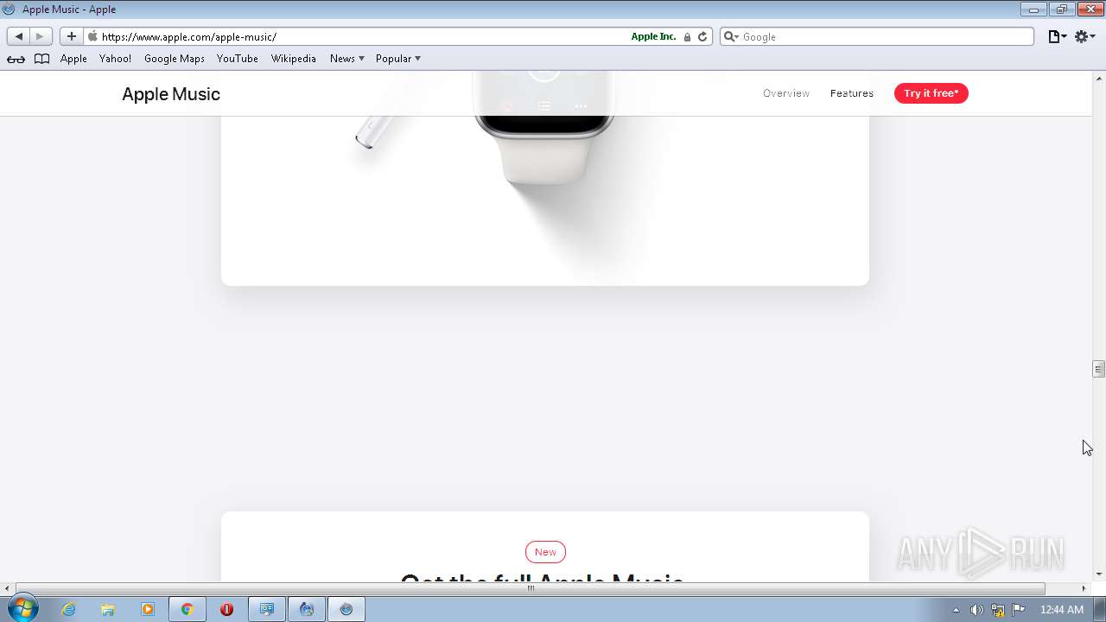
Task: Switch to the Features tab
Action: [852, 93]
